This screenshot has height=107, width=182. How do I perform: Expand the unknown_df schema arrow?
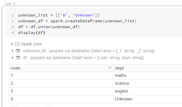[x=12, y=51]
